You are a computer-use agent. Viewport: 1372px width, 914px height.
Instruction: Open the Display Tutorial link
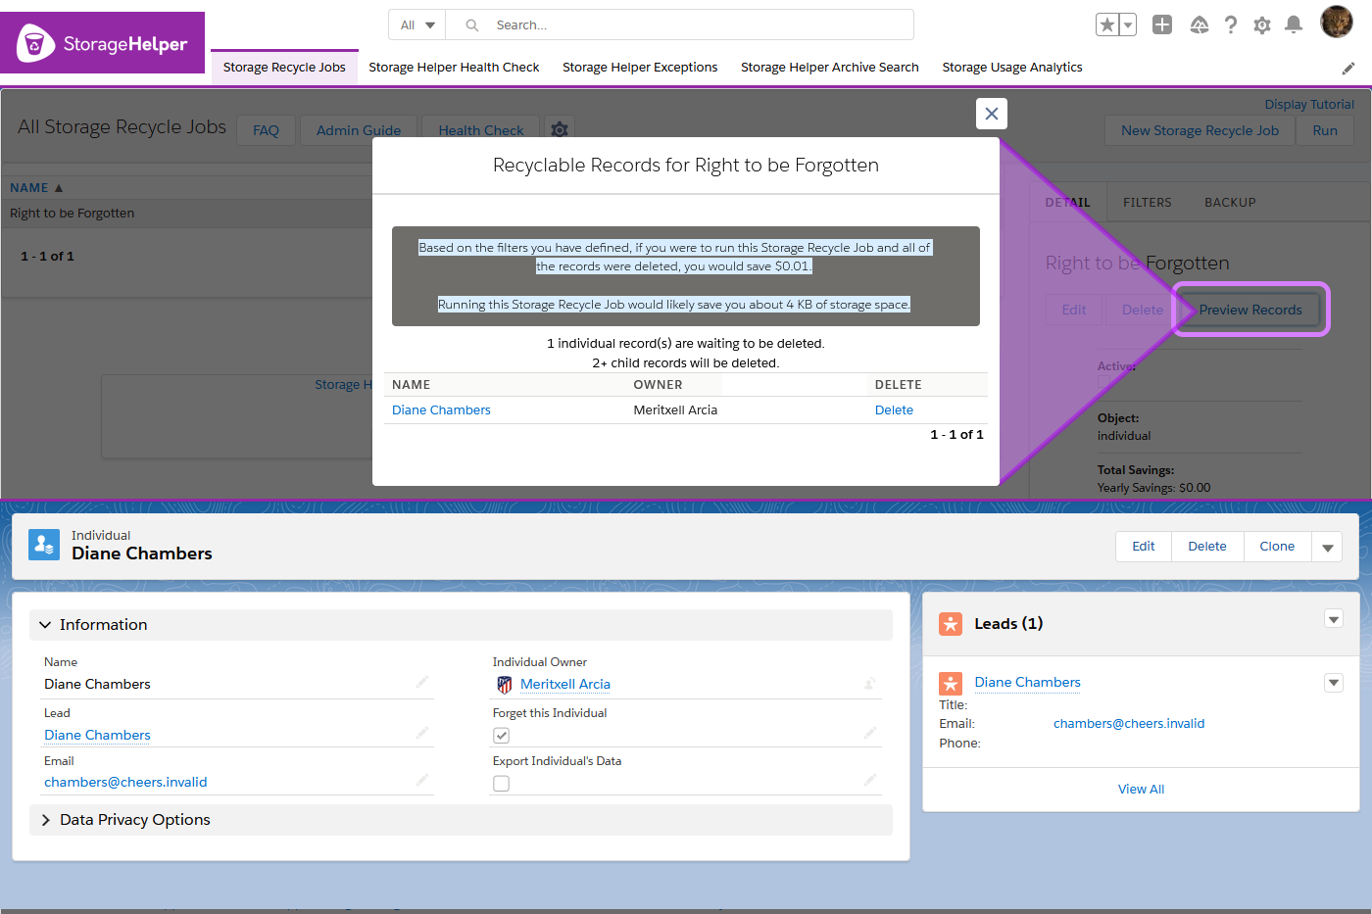pos(1309,105)
